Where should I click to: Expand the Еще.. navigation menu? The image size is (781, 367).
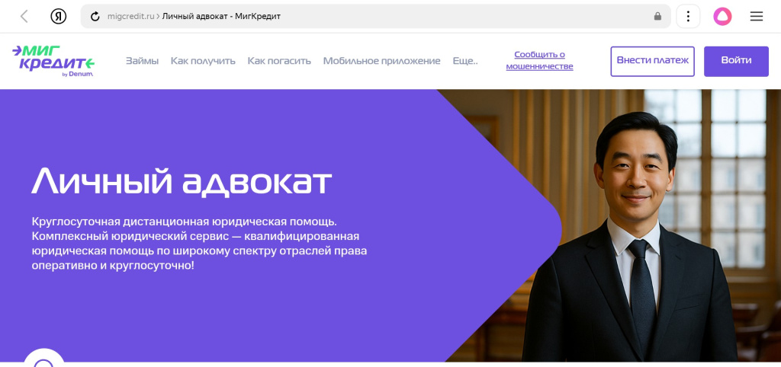point(464,61)
